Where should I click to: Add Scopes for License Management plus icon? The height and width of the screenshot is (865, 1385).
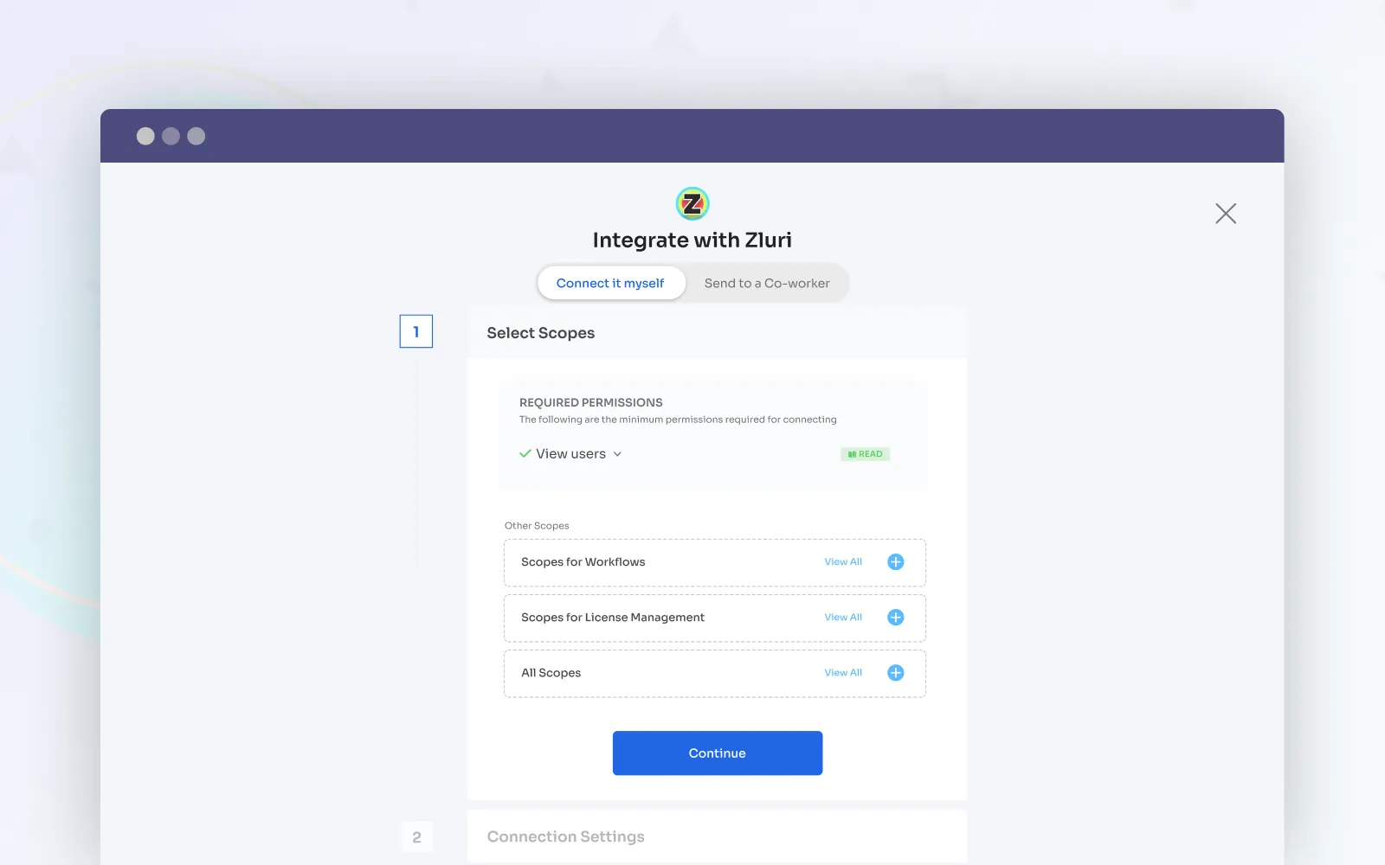pyautogui.click(x=896, y=618)
